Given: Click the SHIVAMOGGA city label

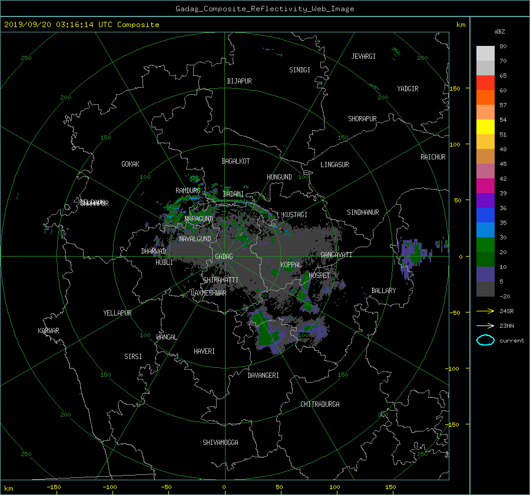Looking at the screenshot, I should click(220, 443).
